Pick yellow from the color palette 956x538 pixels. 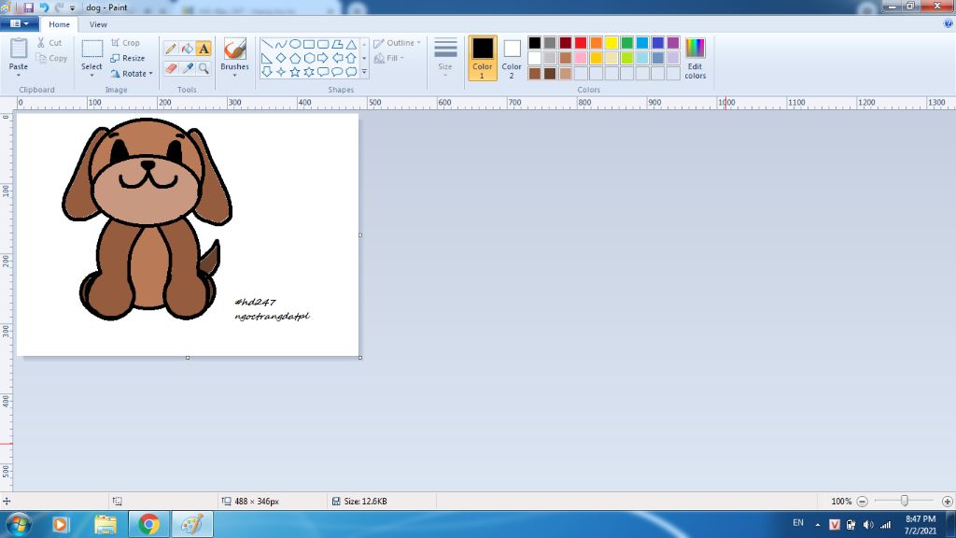coord(612,43)
